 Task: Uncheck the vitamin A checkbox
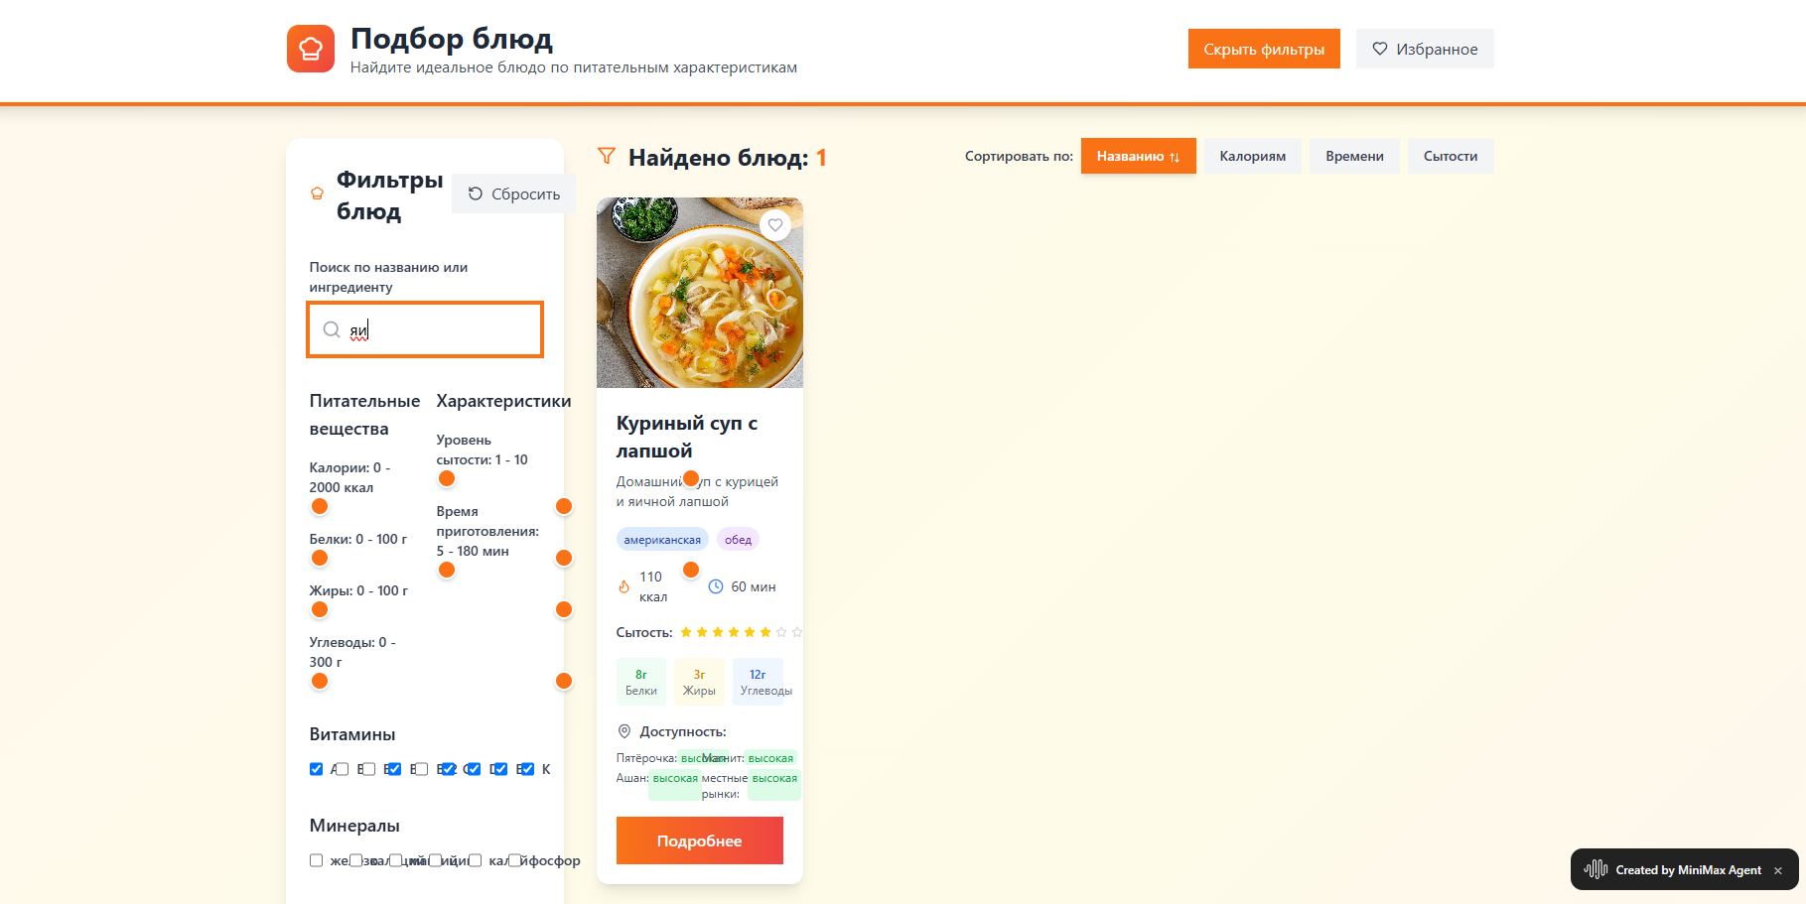click(317, 769)
